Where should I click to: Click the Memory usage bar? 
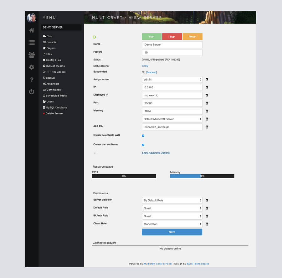tap(202, 176)
